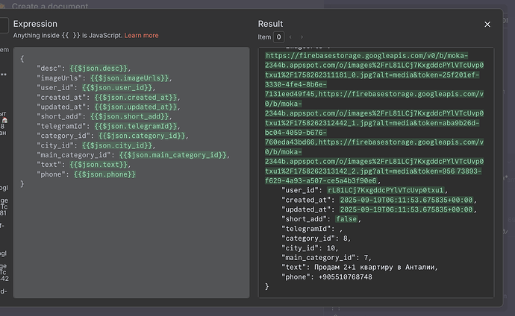Click the Item number field
Image resolution: width=515 pixels, height=316 pixels.
[278, 37]
